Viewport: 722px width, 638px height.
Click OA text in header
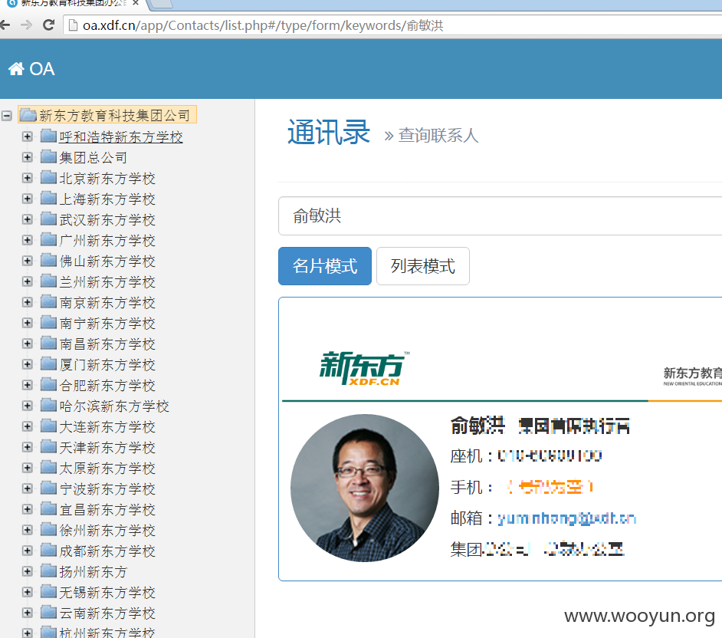click(42, 69)
